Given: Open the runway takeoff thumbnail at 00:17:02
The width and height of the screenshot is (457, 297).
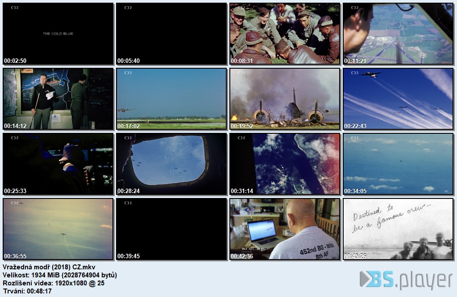Looking at the screenshot, I should click(x=171, y=99).
